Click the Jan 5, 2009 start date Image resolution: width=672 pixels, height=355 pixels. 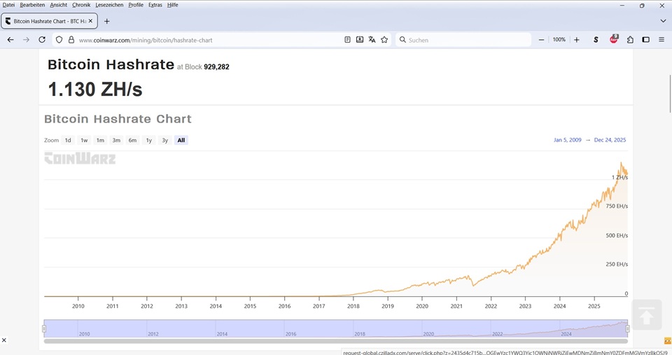point(567,140)
